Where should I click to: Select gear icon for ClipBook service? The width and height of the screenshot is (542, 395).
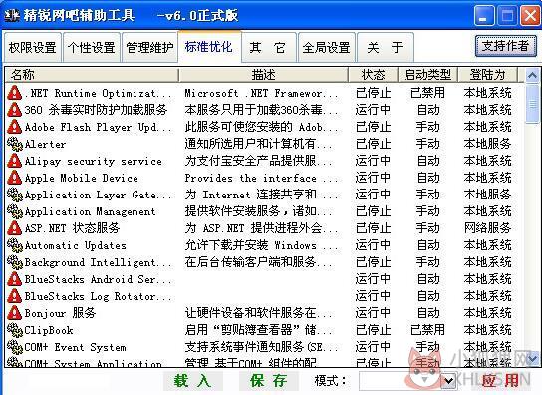point(15,330)
